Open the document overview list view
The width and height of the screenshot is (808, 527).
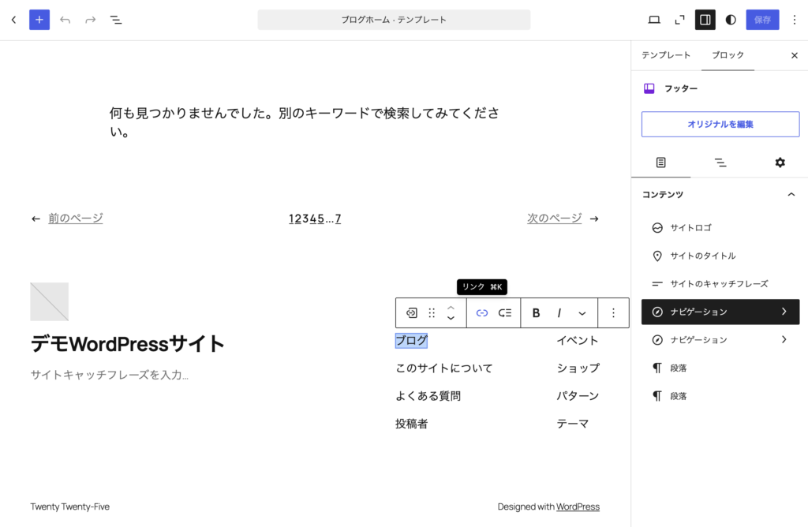[x=116, y=20]
